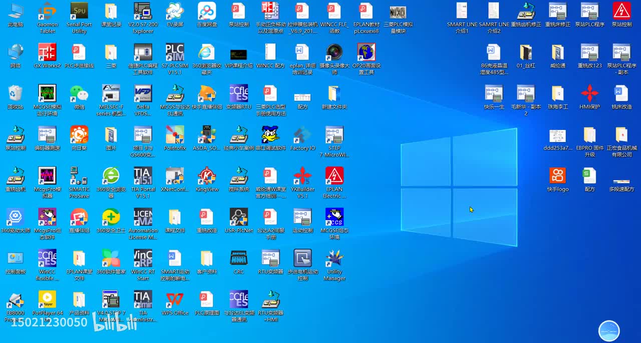641x343 pixels.
Task: Open the Gaomon Tablet shortcut
Action: (47, 11)
